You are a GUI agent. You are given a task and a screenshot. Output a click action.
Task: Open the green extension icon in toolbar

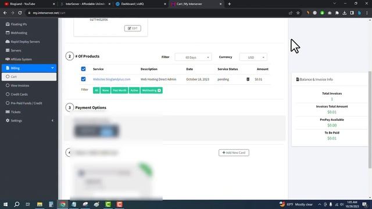point(322,13)
